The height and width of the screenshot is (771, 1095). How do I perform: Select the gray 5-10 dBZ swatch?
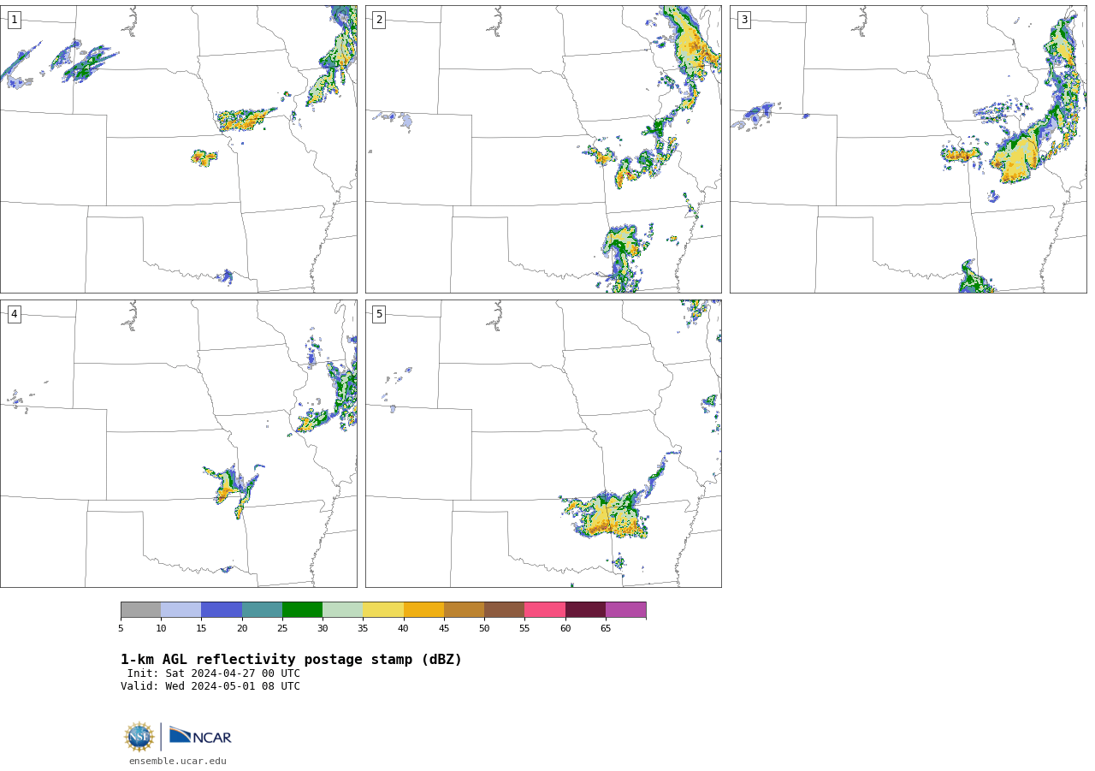click(140, 610)
